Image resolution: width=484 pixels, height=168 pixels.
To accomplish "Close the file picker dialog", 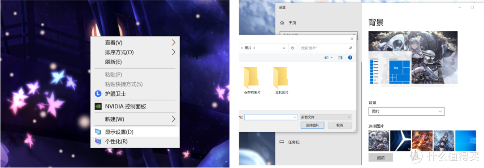I will pyautogui.click(x=352, y=39).
